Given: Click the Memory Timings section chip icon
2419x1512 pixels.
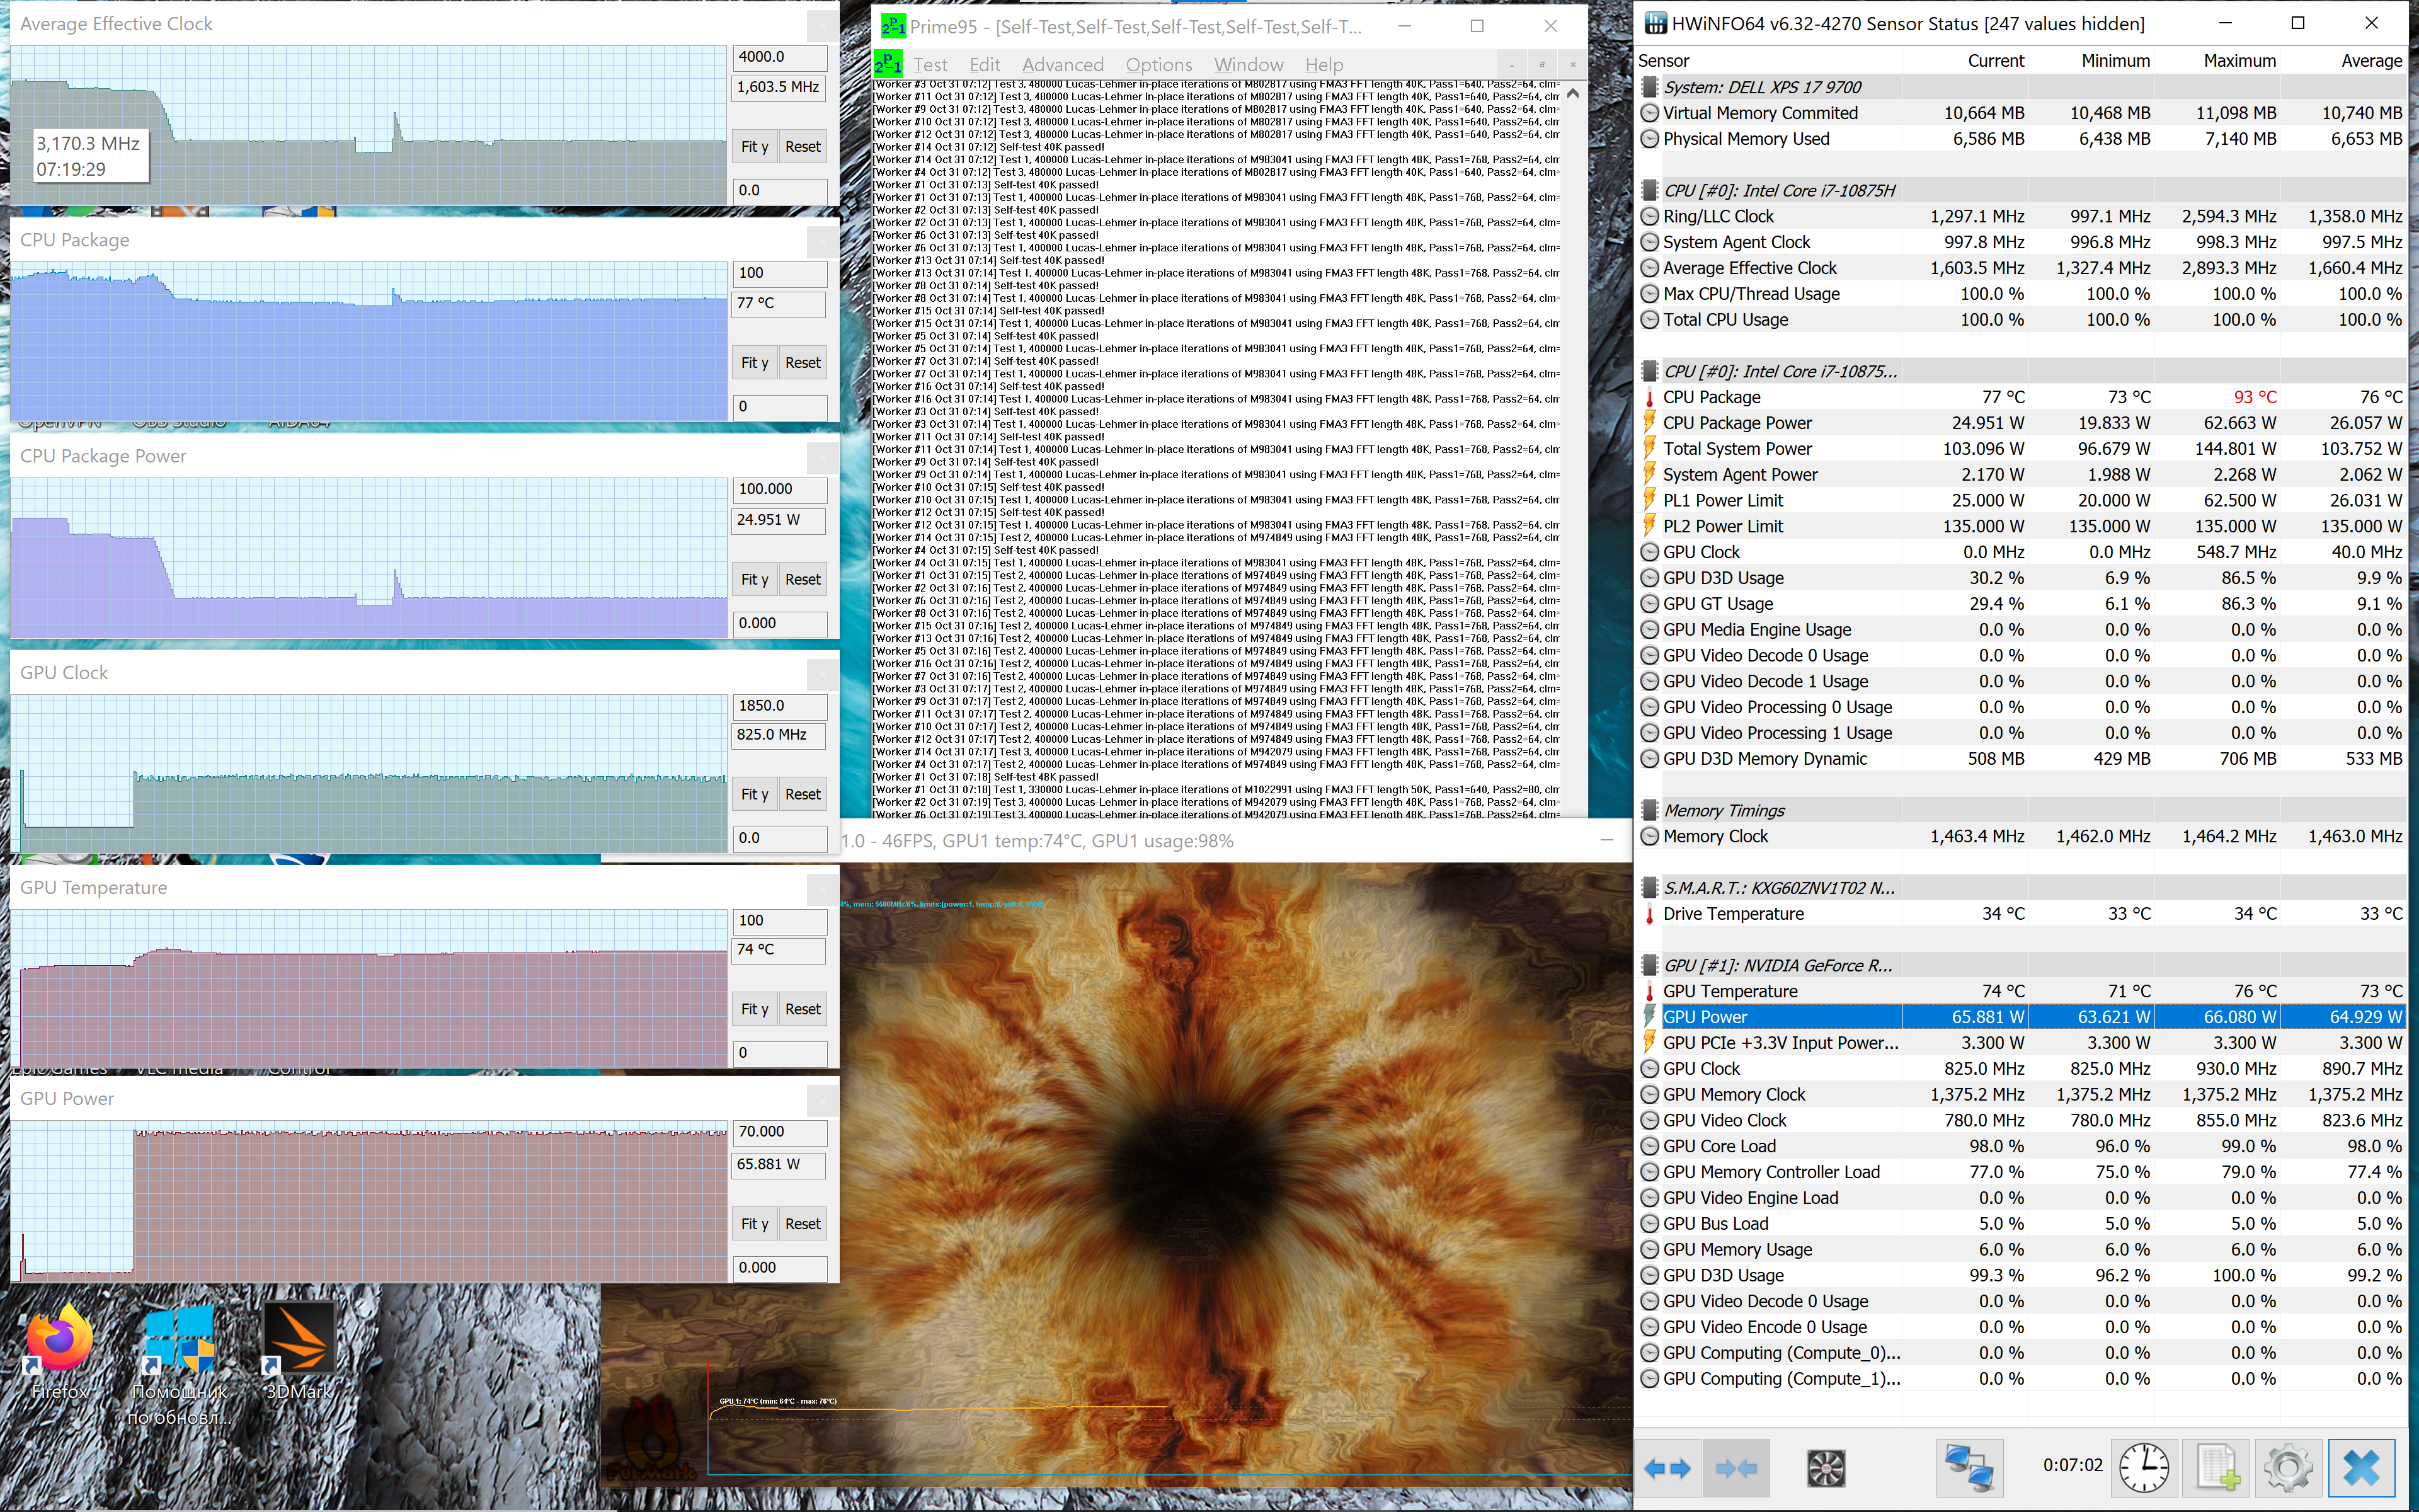Looking at the screenshot, I should tap(1649, 810).
